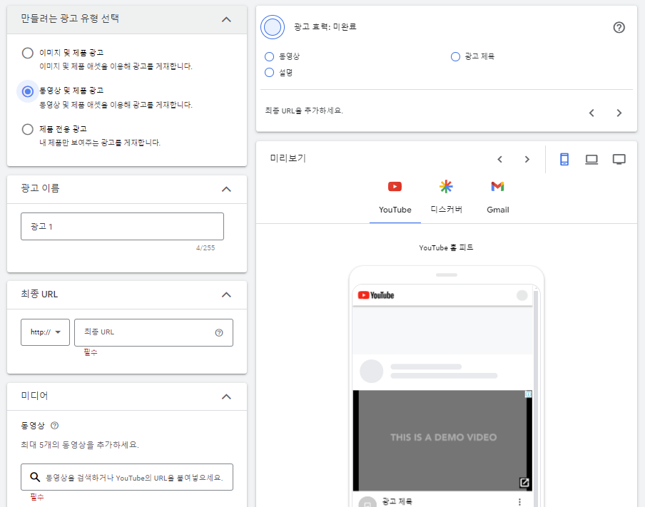
Task: Open the http:// protocol dropdown
Action: click(x=45, y=332)
